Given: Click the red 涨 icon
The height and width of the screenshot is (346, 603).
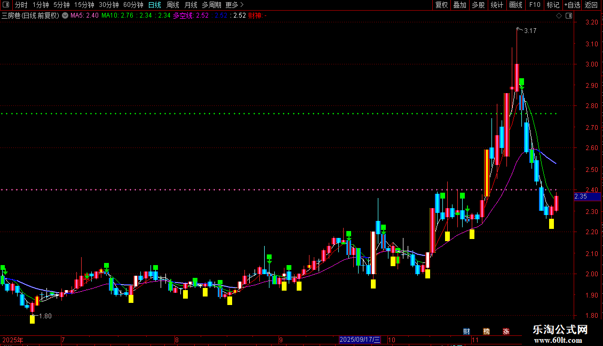Looking at the screenshot, I should click(506, 332).
